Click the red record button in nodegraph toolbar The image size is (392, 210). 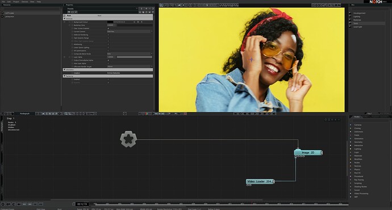tap(147, 114)
